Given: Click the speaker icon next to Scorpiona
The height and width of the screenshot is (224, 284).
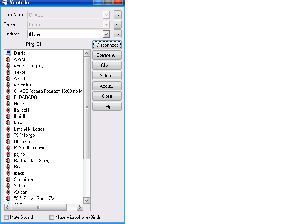Looking at the screenshot, I should (x=7, y=179).
